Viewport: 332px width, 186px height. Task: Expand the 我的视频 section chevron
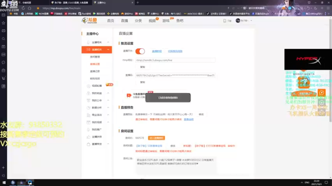tap(108, 122)
